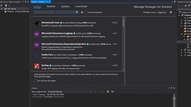Image resolution: width=191 pixels, height=107 pixels.
Task: Click the verified badge next to Newtonsoft.Json
Action: coord(61,23)
